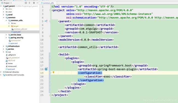Select common_utils.iml file
Screen dimensions: 178x103
pyautogui.click(x=20, y=29)
